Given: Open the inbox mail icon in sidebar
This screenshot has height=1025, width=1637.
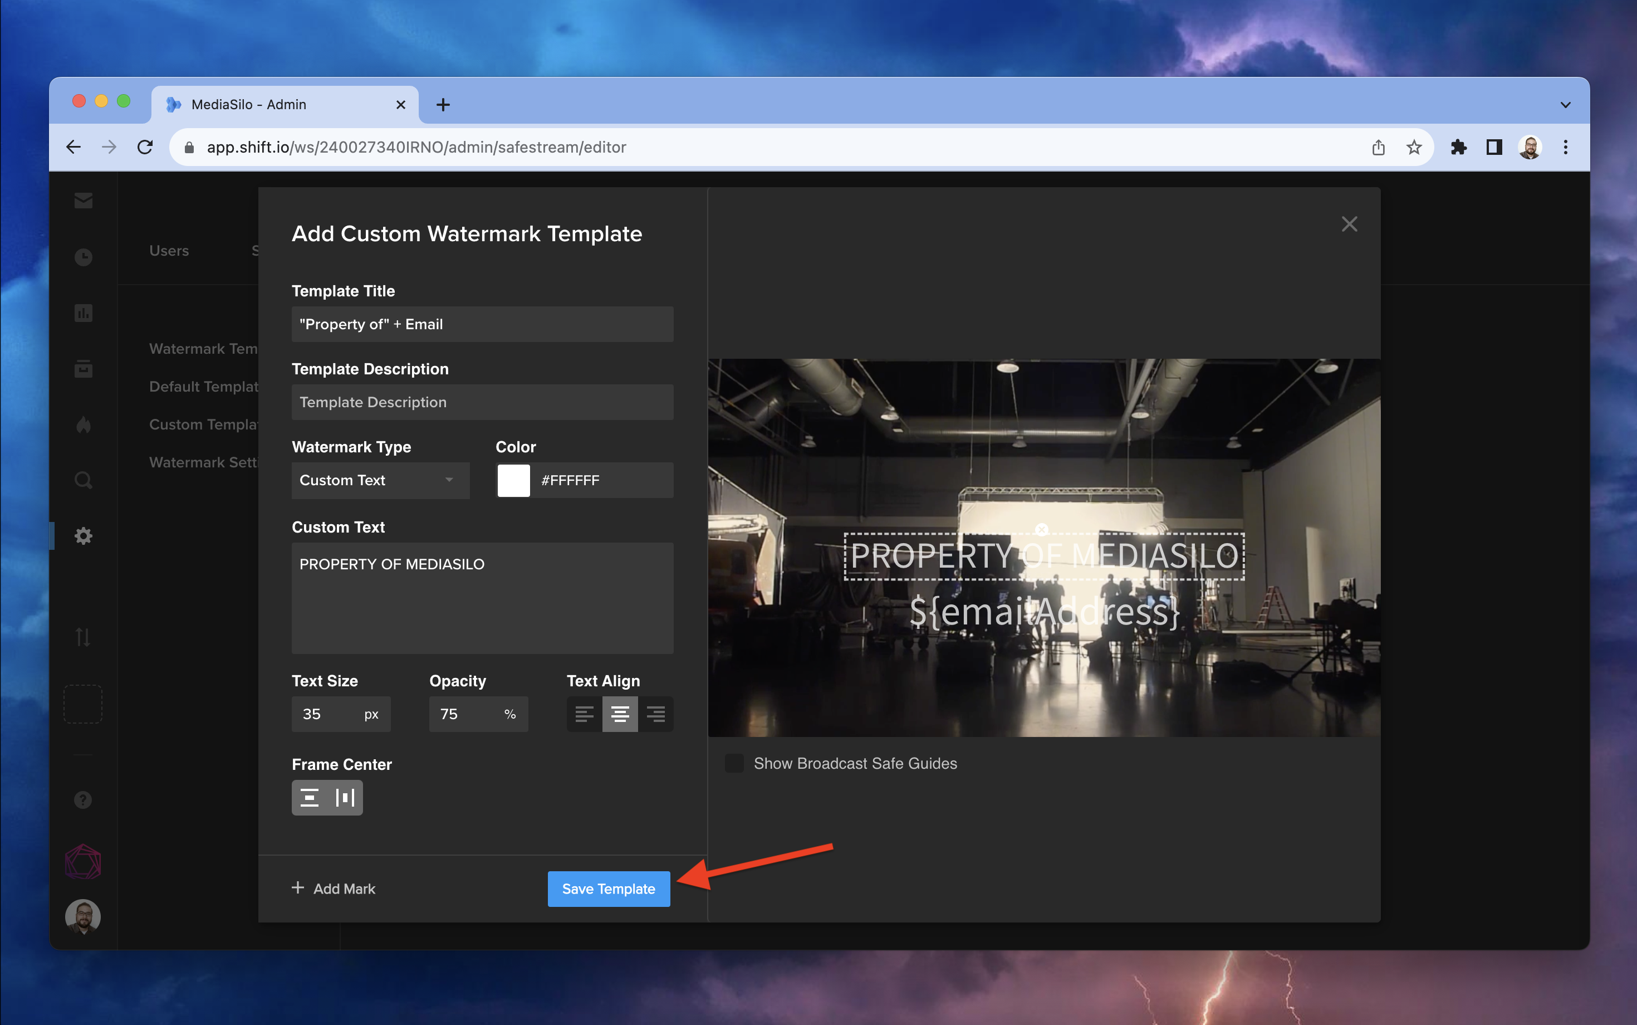Looking at the screenshot, I should point(84,200).
